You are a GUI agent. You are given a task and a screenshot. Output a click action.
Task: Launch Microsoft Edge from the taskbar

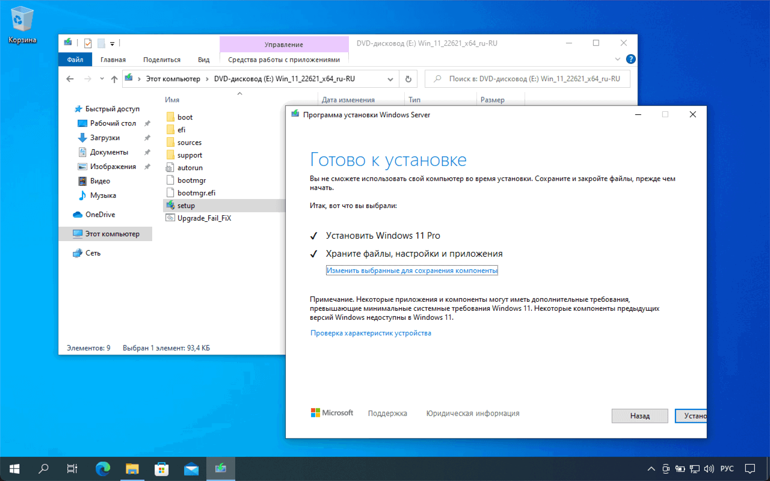(x=103, y=468)
